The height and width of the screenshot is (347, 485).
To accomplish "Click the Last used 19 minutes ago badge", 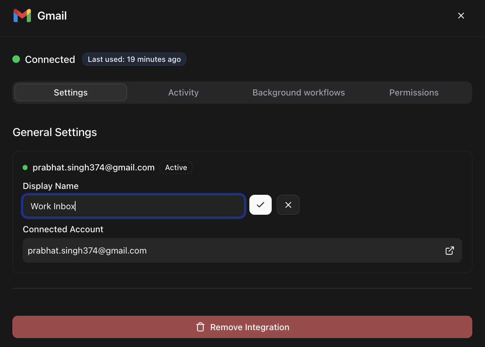I will click(x=134, y=59).
